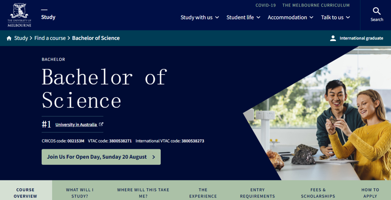Go to the Fees & Scholarships tab
Viewport: 391px width, 200px height.
point(318,193)
